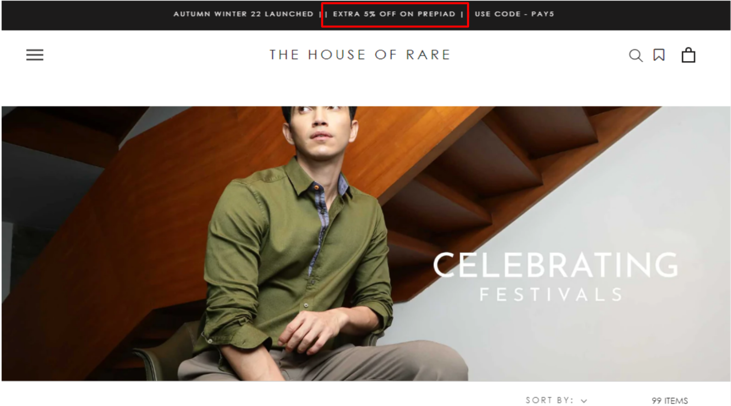
Task: Click the Festivals banner subtitle
Action: (551, 294)
